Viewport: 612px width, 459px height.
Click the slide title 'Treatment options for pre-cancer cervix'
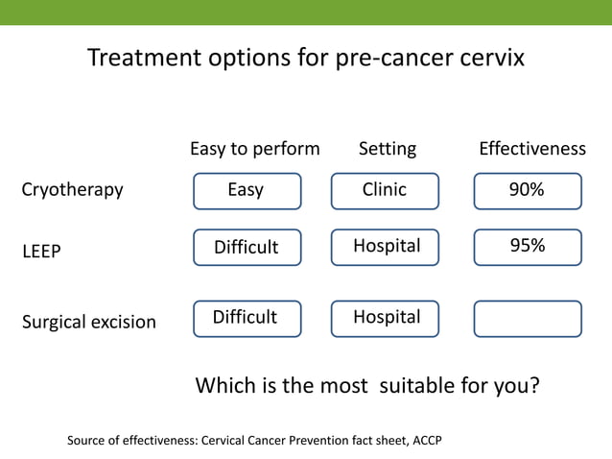306,58
